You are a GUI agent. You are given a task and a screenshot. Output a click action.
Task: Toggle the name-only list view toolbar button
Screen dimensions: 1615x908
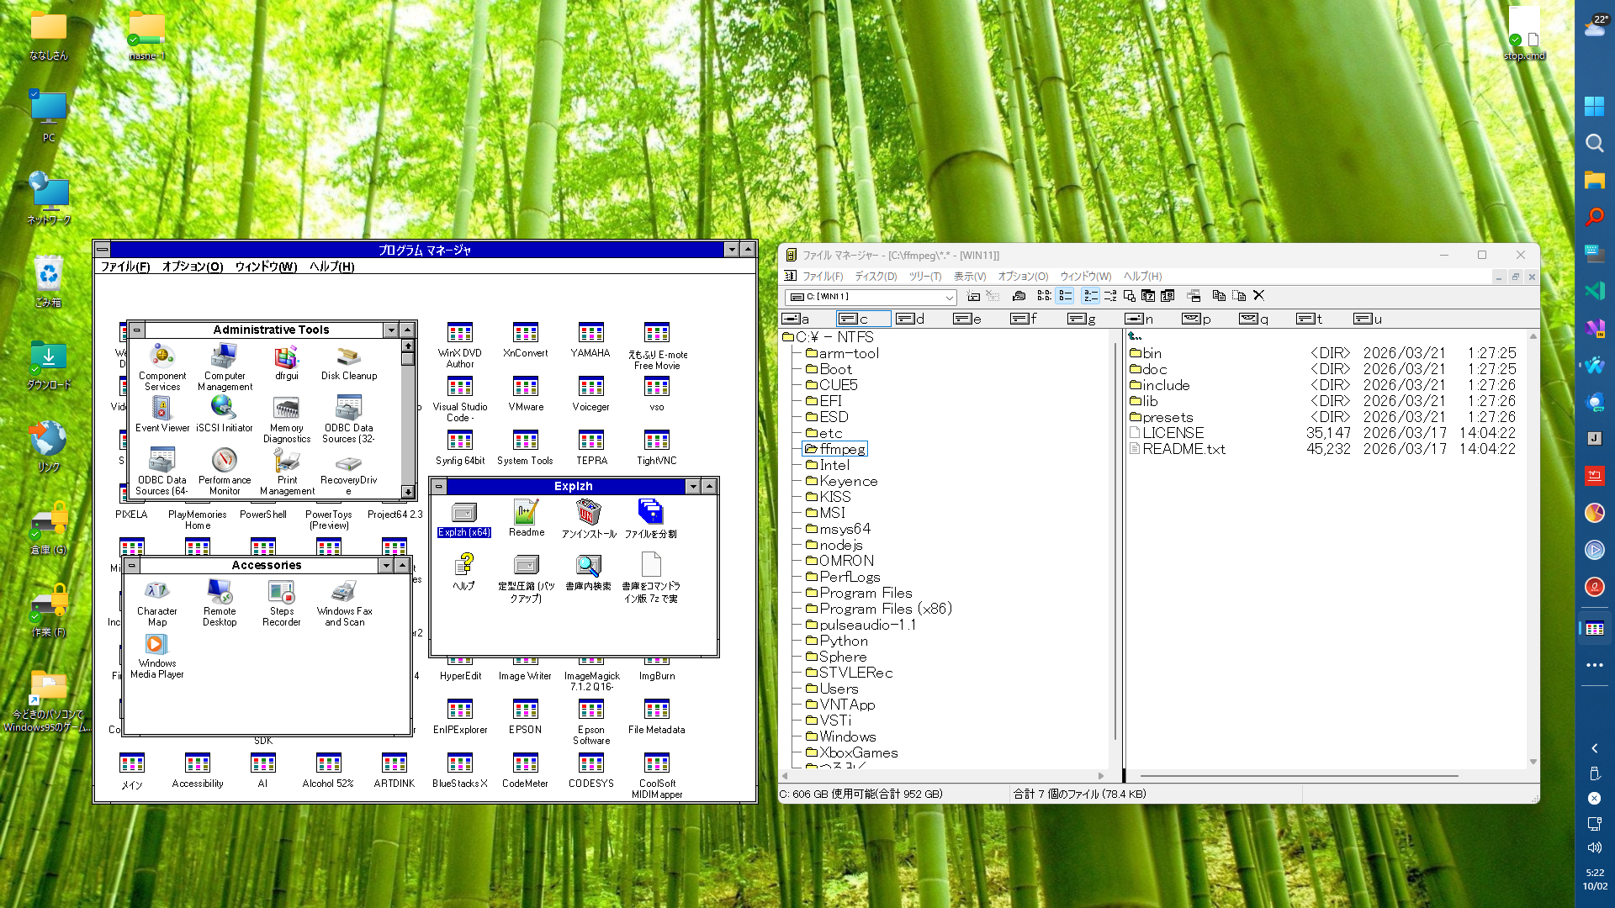tap(1044, 296)
